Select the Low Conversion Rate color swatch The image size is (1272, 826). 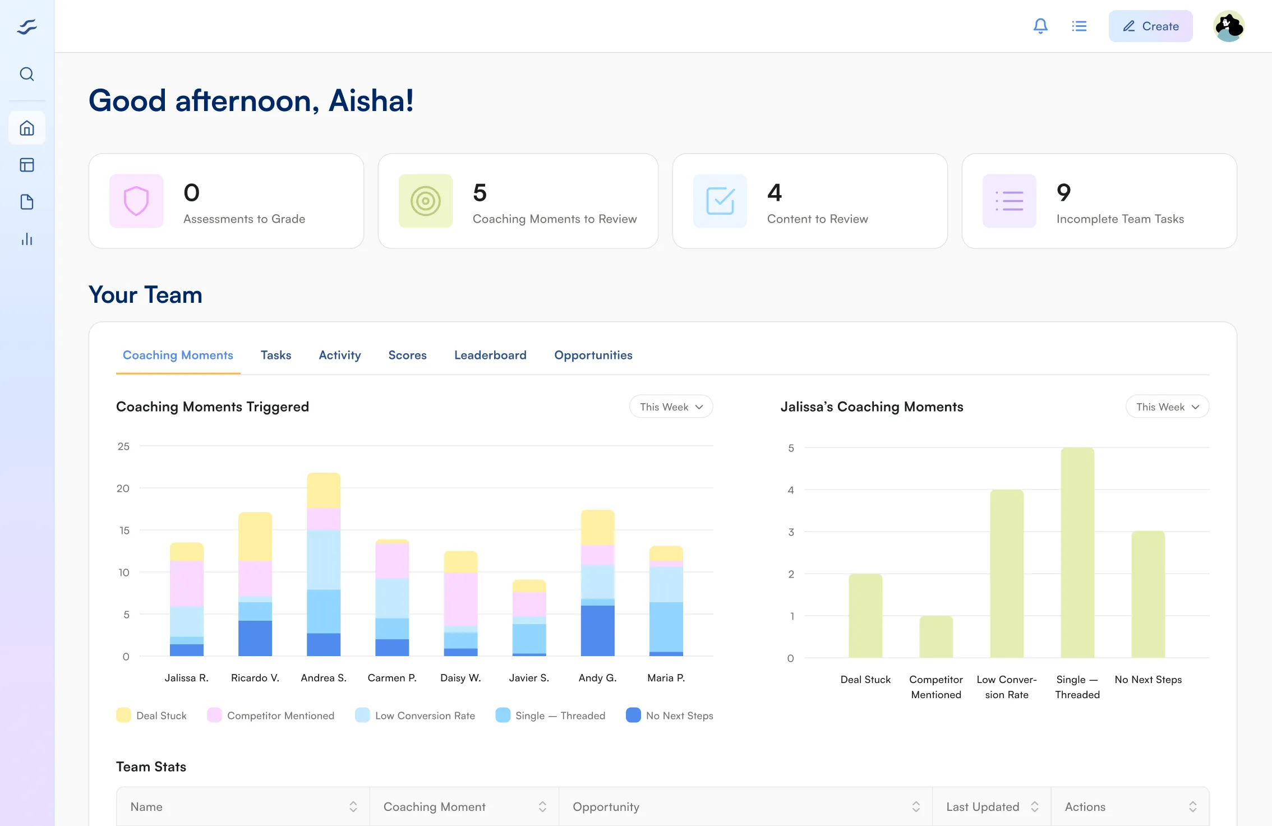click(x=362, y=715)
